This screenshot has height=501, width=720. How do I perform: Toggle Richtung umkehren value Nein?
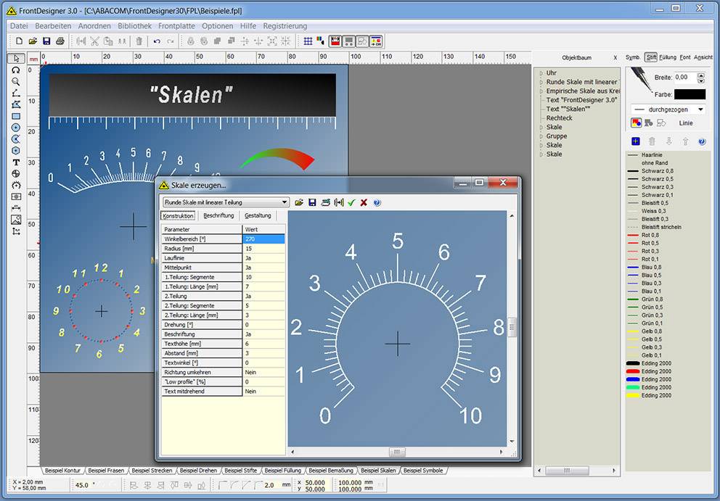(263, 372)
